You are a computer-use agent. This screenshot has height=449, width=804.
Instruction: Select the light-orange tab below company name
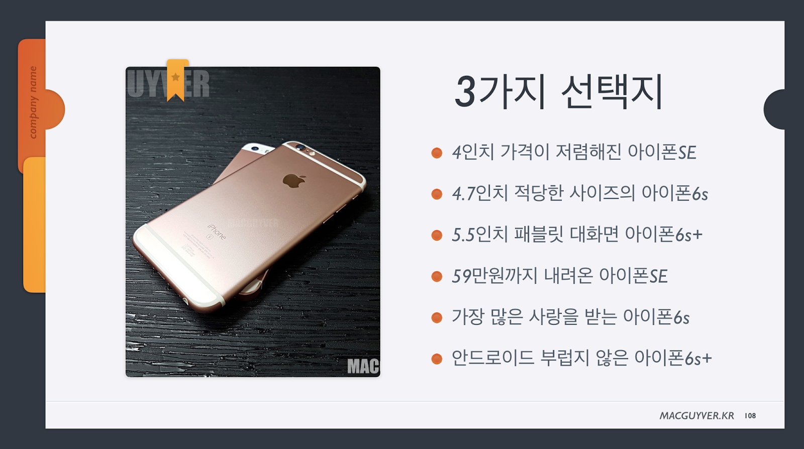pyautogui.click(x=35, y=225)
